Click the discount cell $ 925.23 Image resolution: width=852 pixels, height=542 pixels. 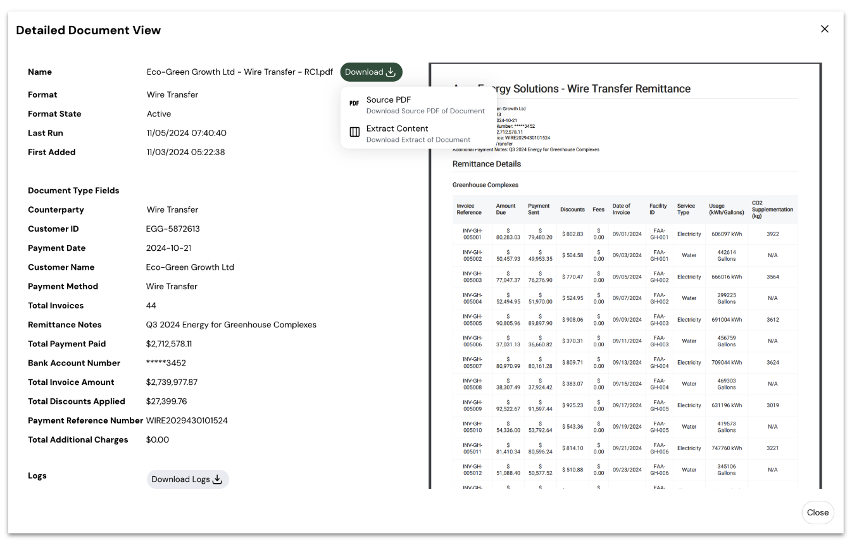pos(573,405)
